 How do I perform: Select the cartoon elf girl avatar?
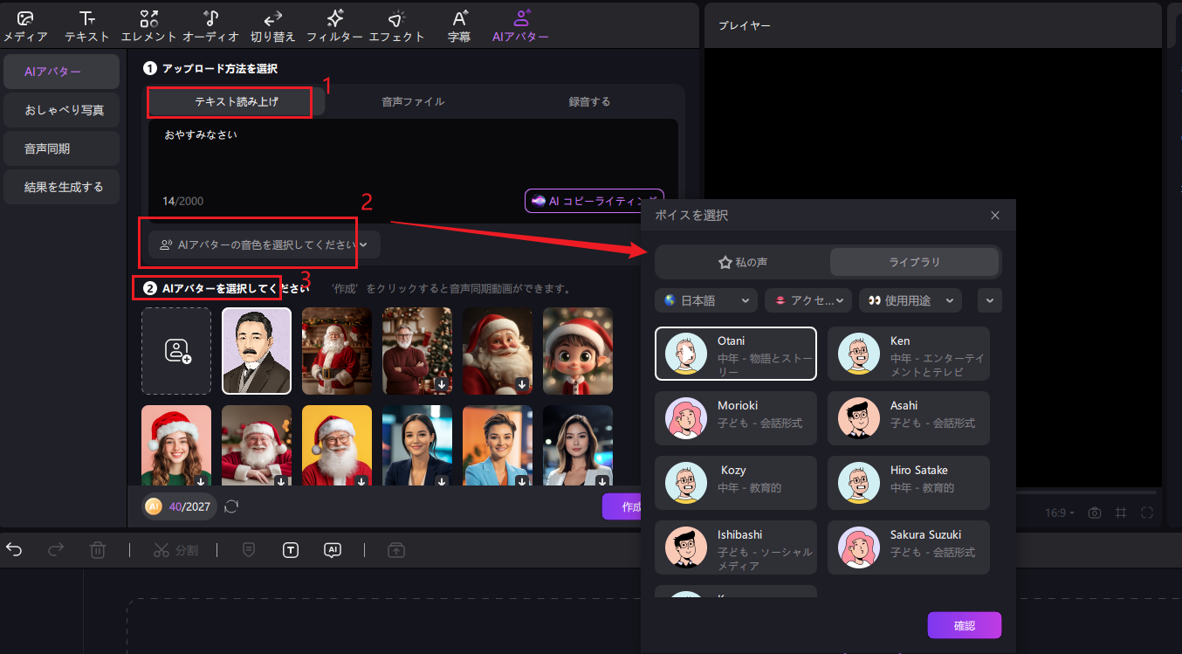tap(578, 351)
